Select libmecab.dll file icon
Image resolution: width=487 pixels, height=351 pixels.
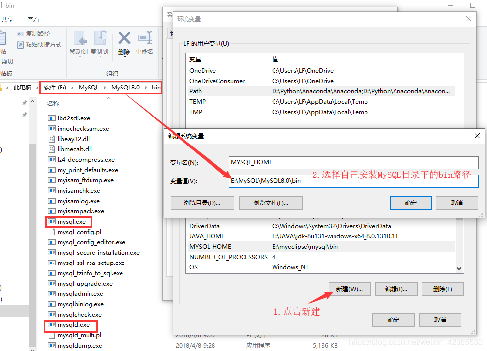[x=52, y=149]
